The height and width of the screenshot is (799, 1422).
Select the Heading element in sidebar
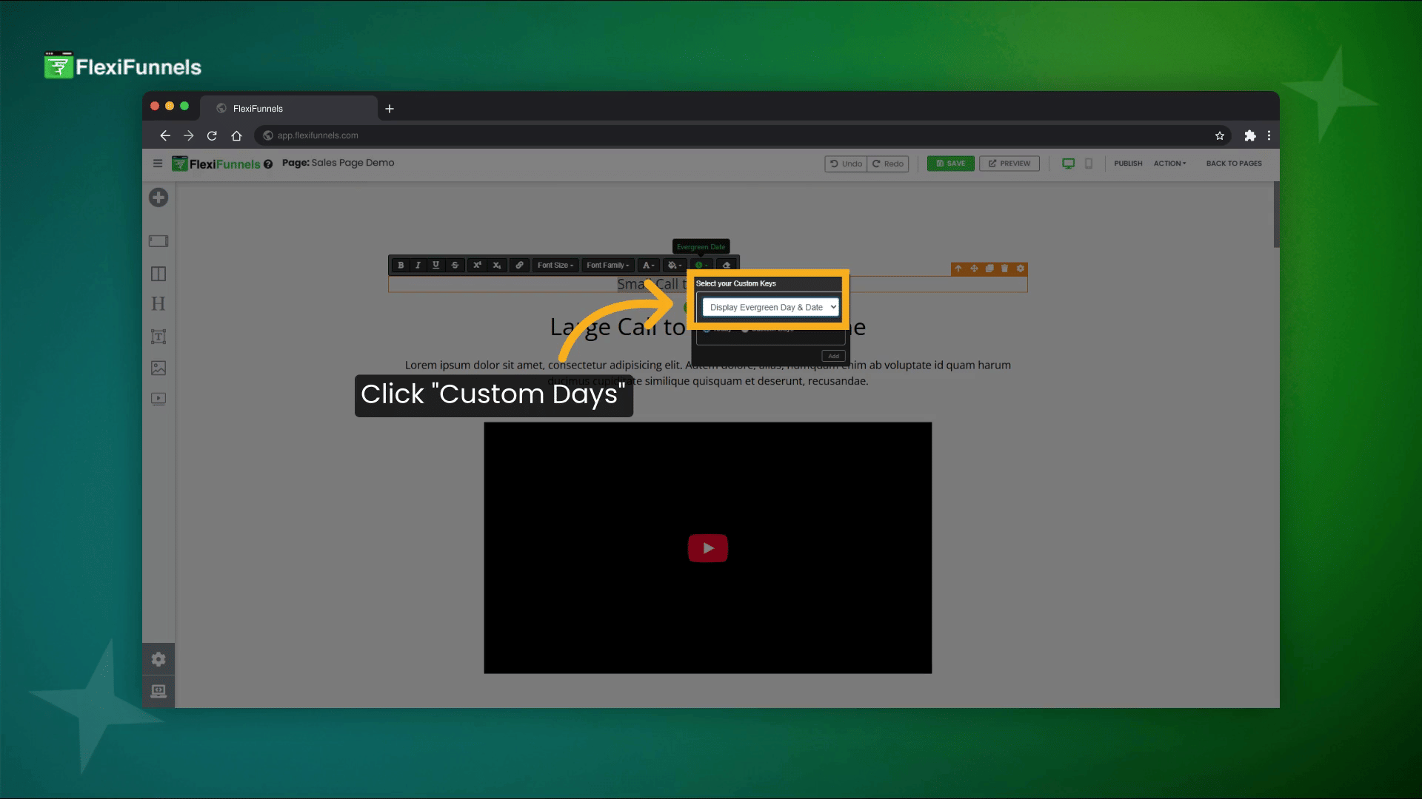tap(158, 304)
